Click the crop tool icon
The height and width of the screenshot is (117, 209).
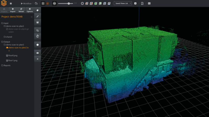click(x=38, y=31)
